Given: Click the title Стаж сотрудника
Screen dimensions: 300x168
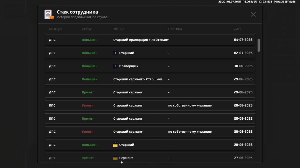Looking at the screenshot, I should [x=77, y=12].
